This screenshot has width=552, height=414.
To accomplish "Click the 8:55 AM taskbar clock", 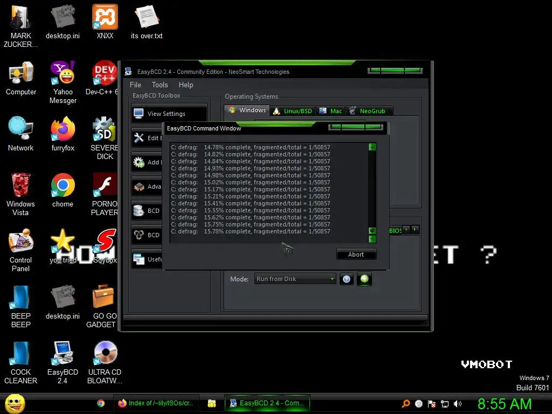I will point(505,404).
